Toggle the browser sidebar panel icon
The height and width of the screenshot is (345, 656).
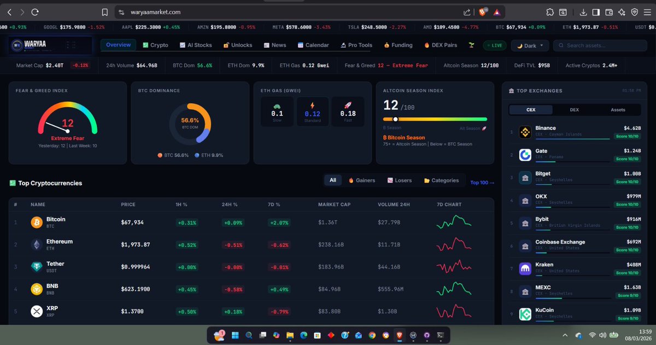595,11
